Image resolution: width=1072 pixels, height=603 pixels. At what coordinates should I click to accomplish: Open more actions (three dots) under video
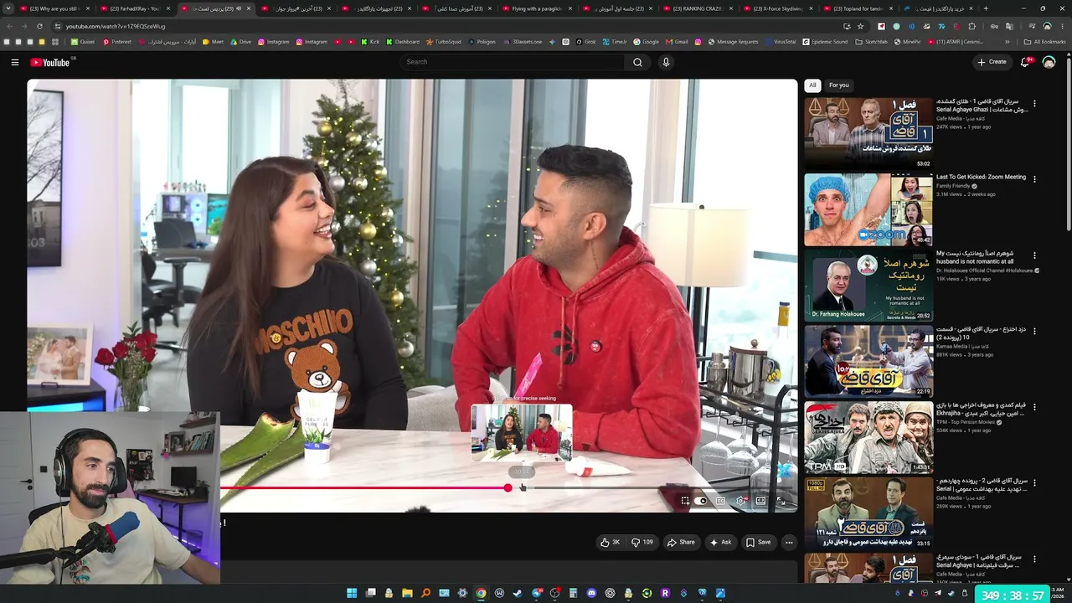point(789,543)
